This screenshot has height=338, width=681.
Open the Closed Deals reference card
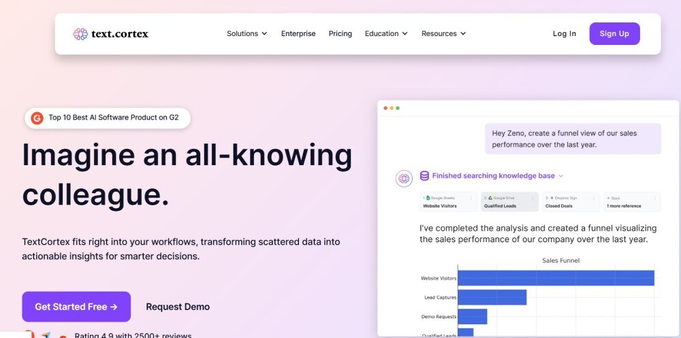click(x=571, y=202)
